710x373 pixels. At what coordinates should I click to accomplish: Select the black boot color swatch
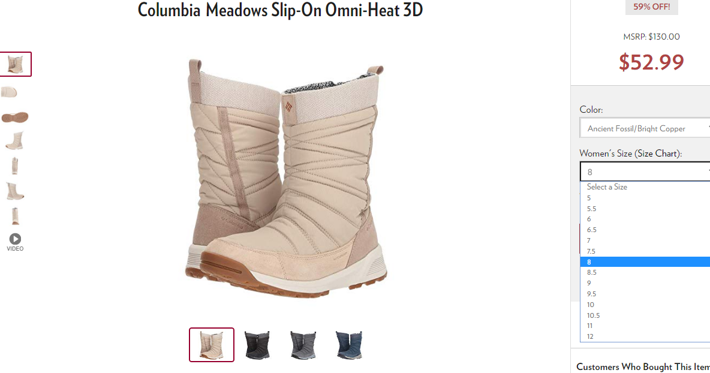(257, 345)
